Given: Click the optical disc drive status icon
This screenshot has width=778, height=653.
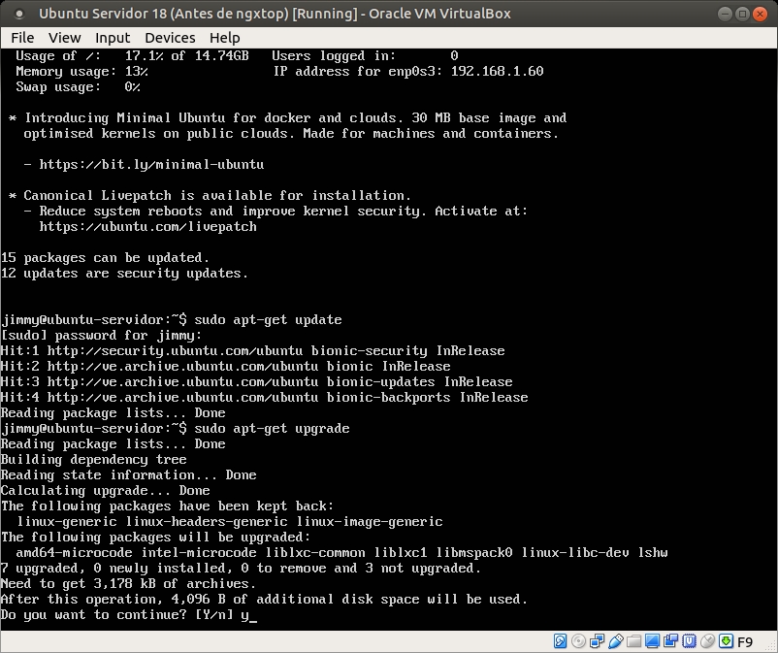Looking at the screenshot, I should click(x=577, y=641).
